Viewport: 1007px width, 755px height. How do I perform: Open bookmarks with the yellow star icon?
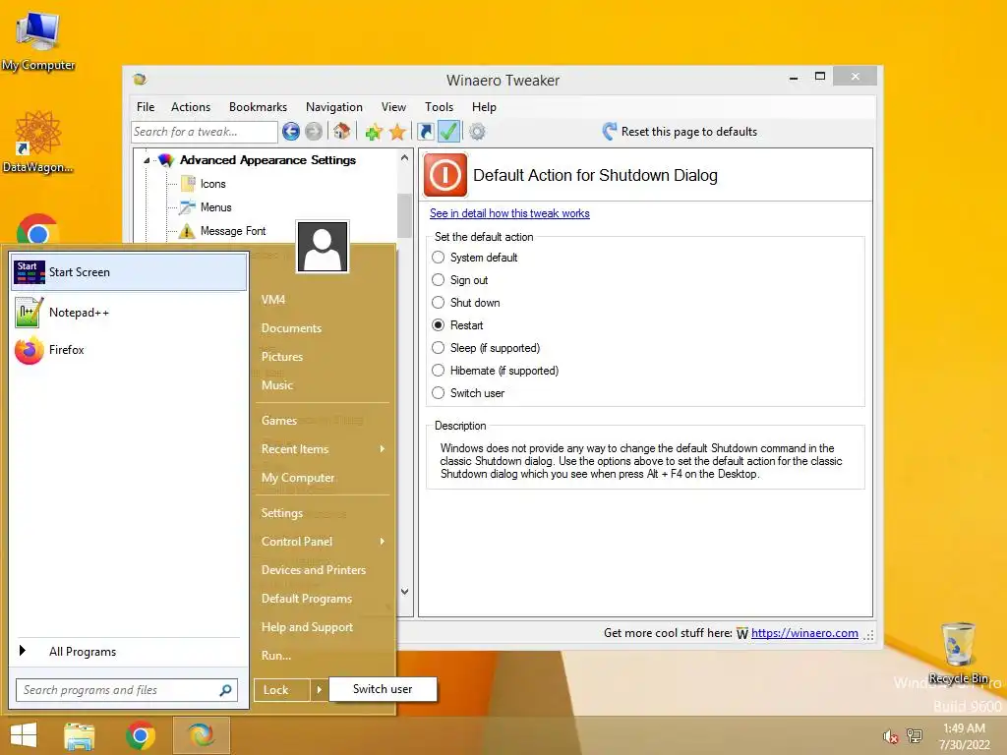point(397,132)
